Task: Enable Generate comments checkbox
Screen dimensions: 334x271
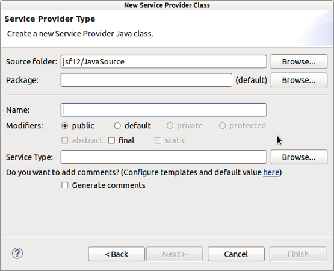Action: (x=65, y=185)
